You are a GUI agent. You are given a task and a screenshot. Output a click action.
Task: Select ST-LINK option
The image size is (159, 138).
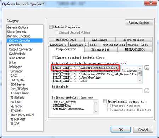point(16,110)
